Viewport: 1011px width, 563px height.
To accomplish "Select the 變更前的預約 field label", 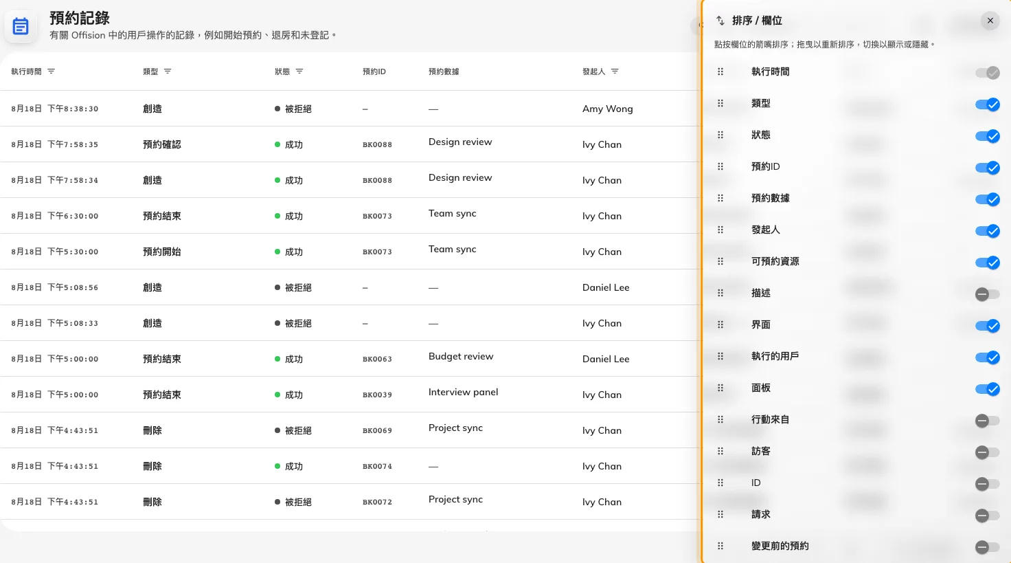I will (780, 546).
